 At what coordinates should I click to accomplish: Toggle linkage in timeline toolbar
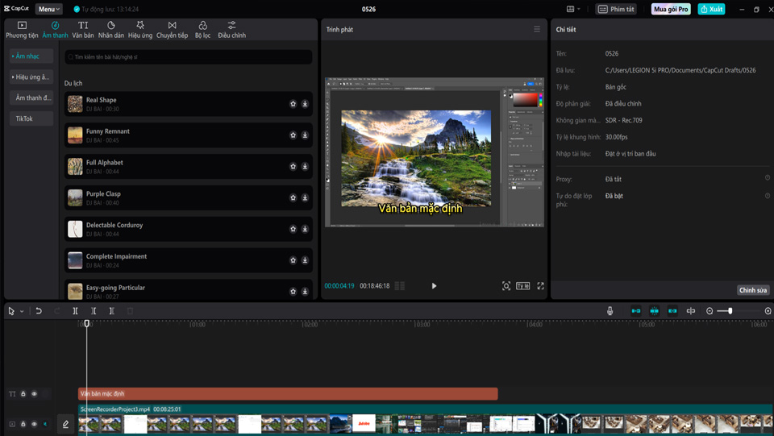[672, 311]
